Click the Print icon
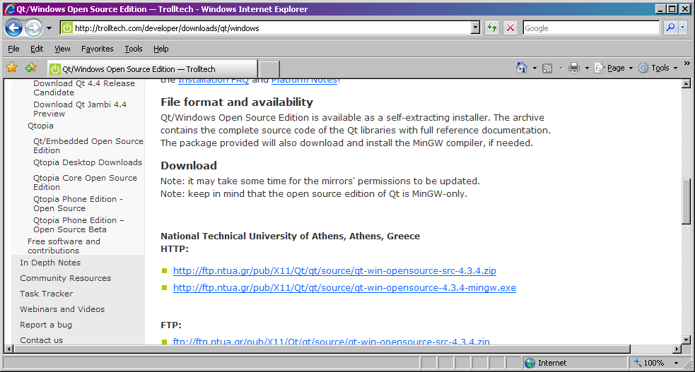 (574, 68)
